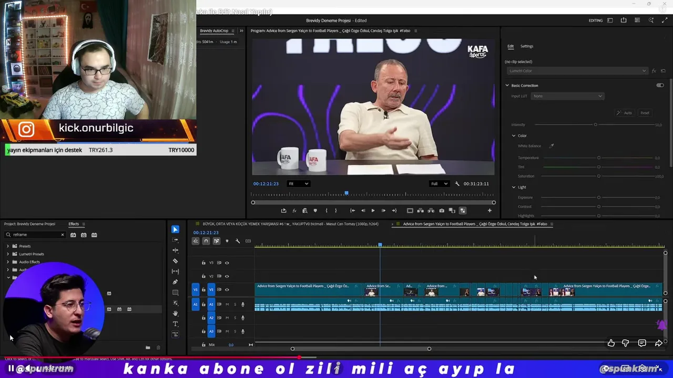The height and width of the screenshot is (378, 673).
Task: Adjust the Temperature slider handle
Action: [x=598, y=157]
